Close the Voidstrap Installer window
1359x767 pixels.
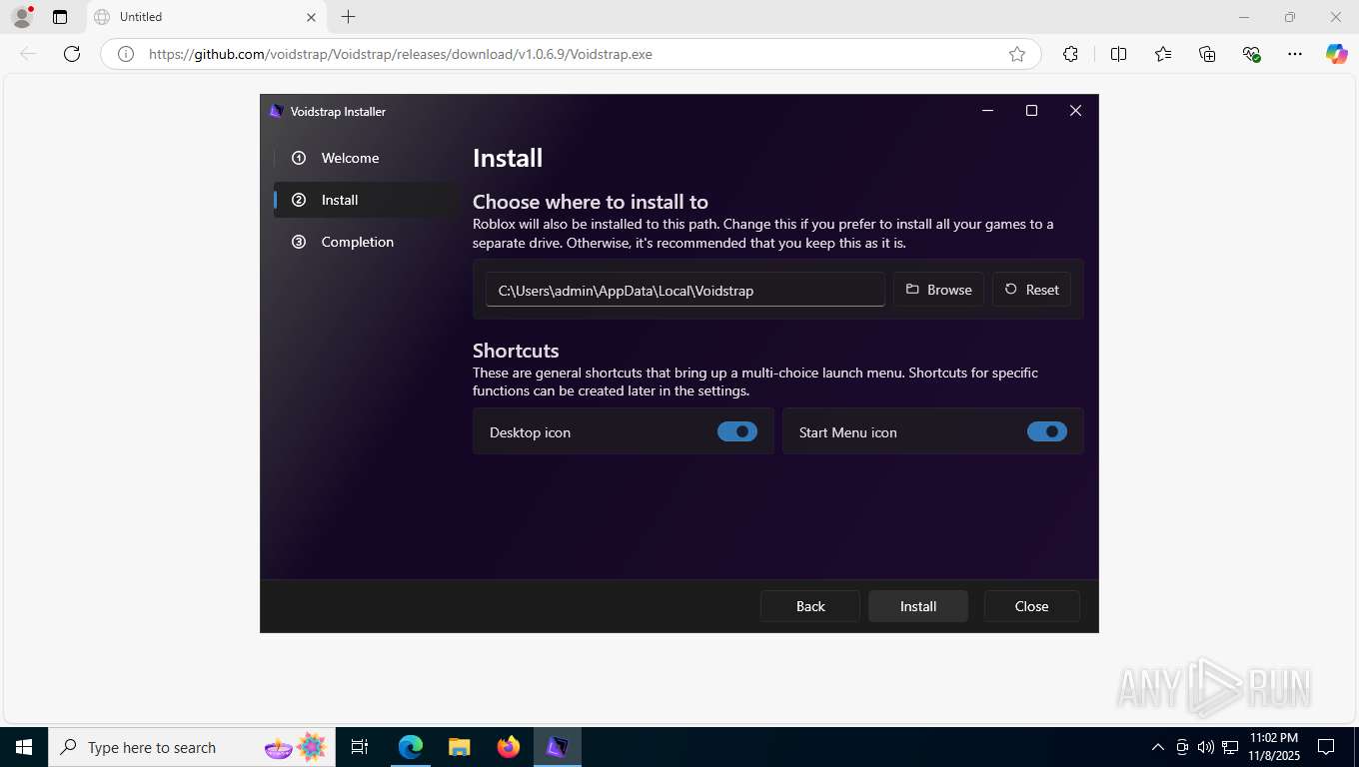click(1075, 111)
